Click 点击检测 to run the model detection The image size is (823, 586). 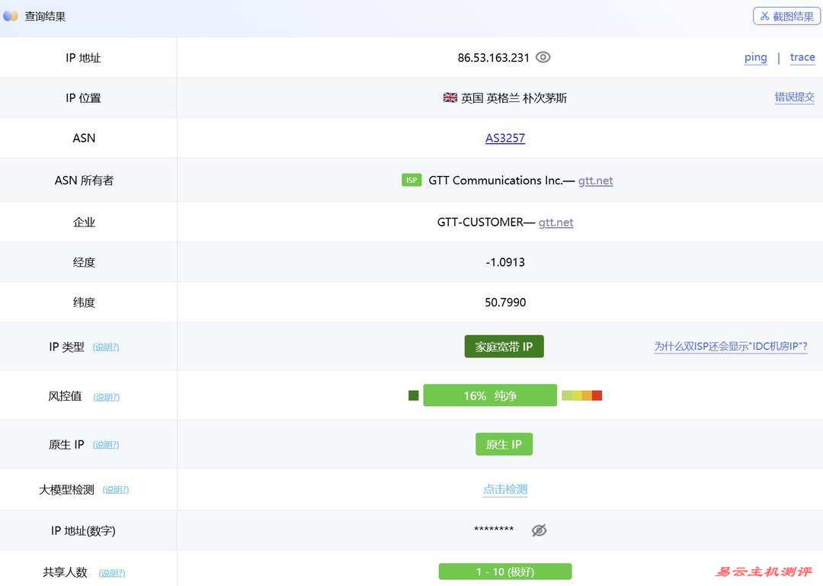click(504, 489)
